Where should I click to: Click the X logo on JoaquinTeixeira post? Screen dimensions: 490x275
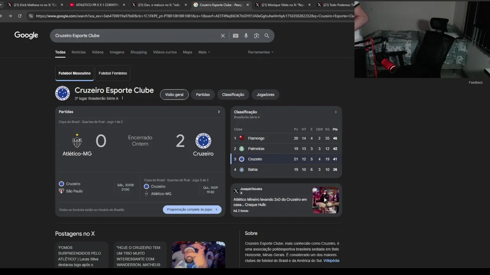click(x=236, y=191)
